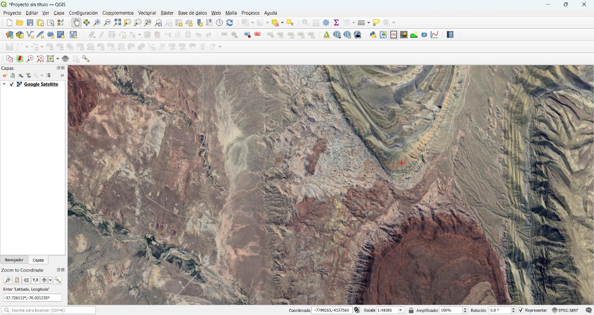Click the red pin coordinate capture icon
Screen dimensions: 594x315
20,59
